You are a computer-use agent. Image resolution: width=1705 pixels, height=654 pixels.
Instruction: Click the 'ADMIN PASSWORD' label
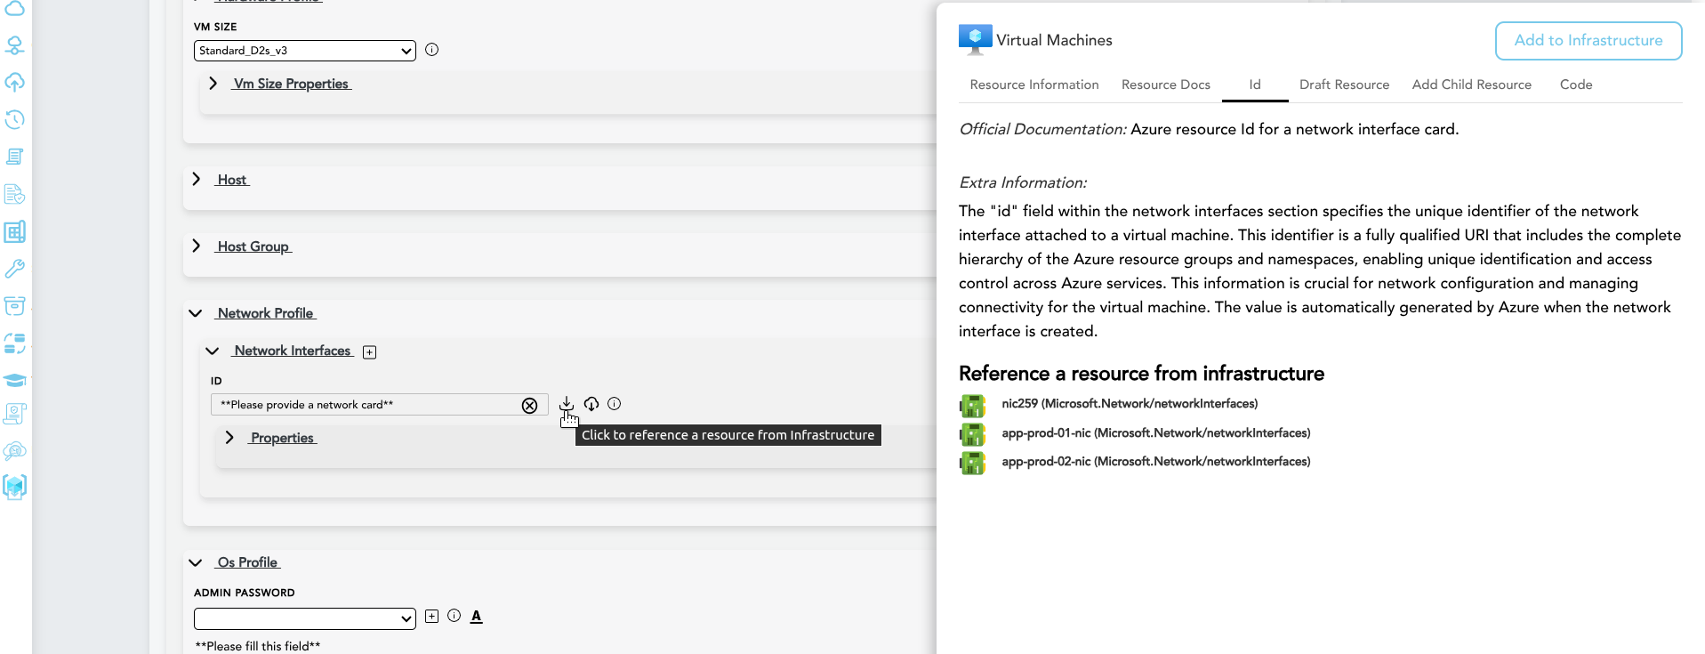[x=245, y=593]
